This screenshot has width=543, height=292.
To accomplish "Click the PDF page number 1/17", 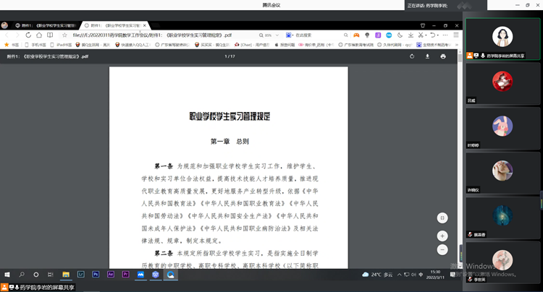I will click(230, 56).
